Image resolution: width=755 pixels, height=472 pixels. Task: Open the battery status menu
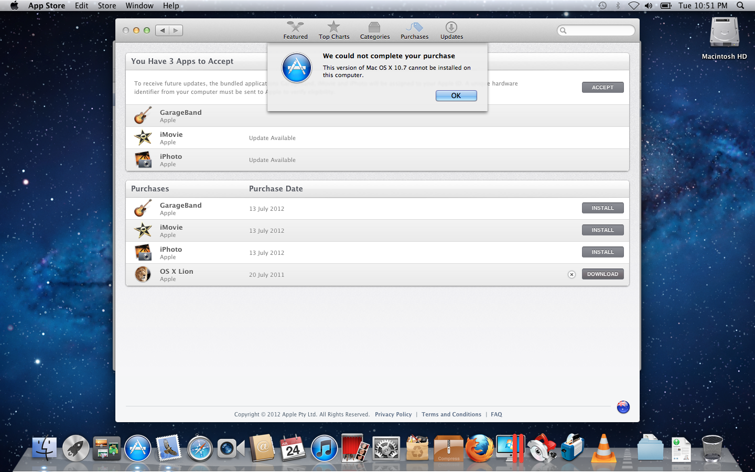tap(666, 6)
